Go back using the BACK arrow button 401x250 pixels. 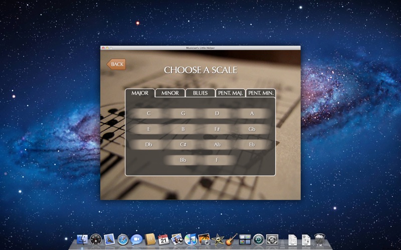point(116,64)
